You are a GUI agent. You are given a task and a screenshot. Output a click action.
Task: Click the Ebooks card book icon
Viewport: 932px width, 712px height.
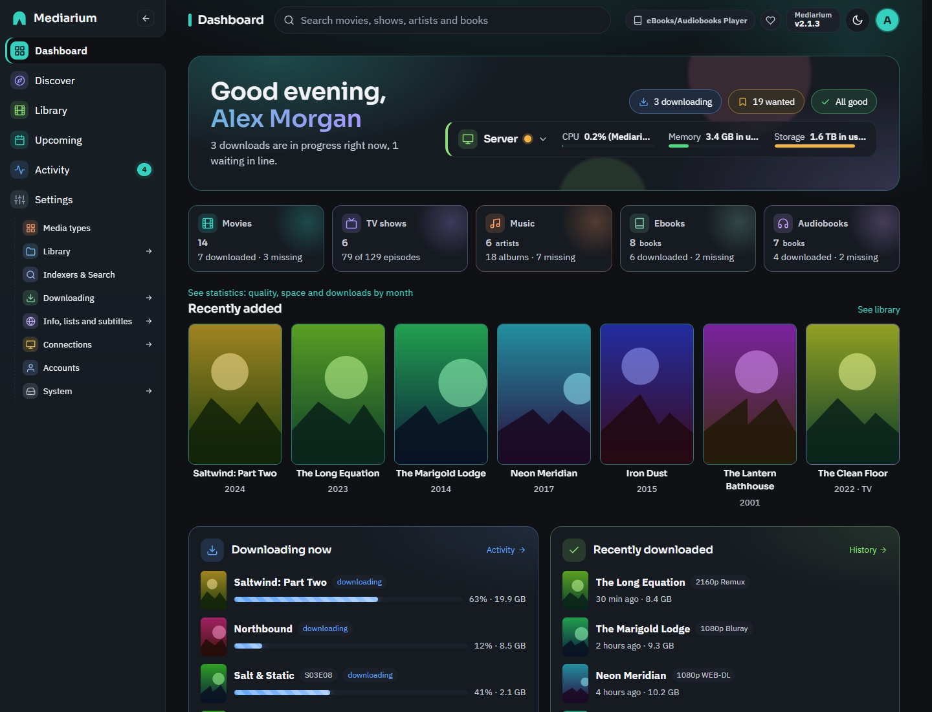point(639,223)
